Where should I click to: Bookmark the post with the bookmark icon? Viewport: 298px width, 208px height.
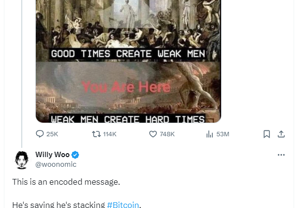(267, 134)
